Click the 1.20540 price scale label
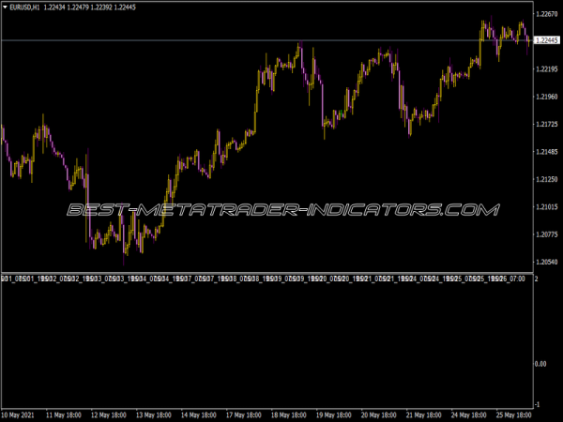The width and height of the screenshot is (563, 422). point(547,262)
